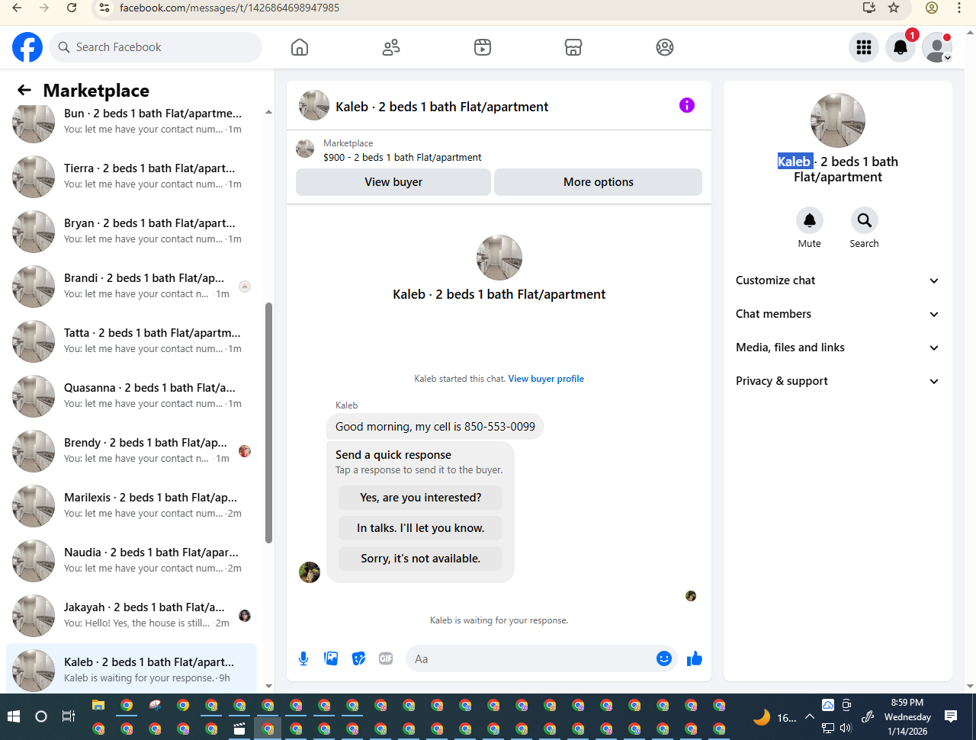This screenshot has width=976, height=740.
Task: Open the Brendy conversation in chat list
Action: pyautogui.click(x=131, y=450)
